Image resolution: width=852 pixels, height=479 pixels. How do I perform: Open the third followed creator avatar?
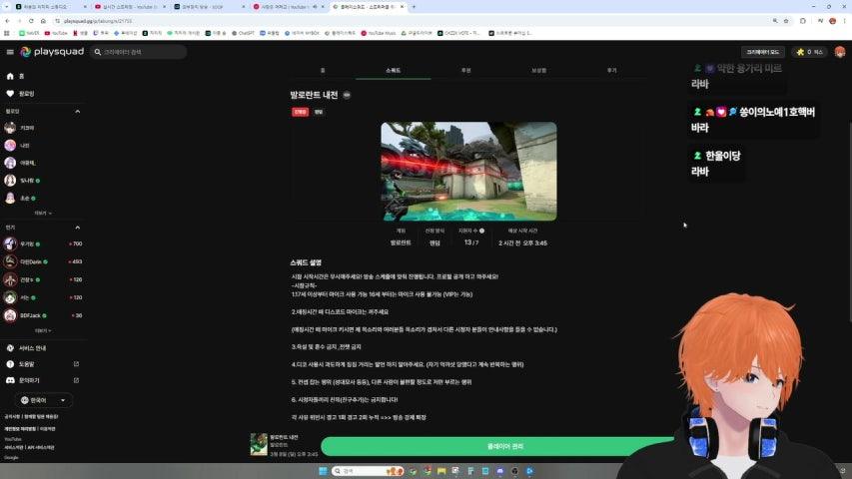click(10, 163)
